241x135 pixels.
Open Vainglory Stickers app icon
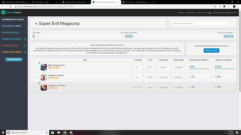click(x=44, y=77)
